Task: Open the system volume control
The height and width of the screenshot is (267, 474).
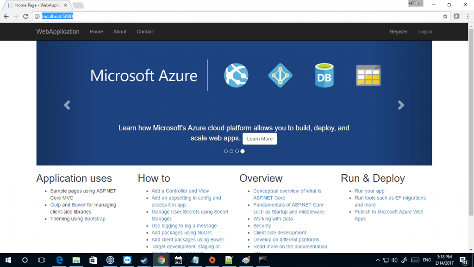Action: click(394, 260)
